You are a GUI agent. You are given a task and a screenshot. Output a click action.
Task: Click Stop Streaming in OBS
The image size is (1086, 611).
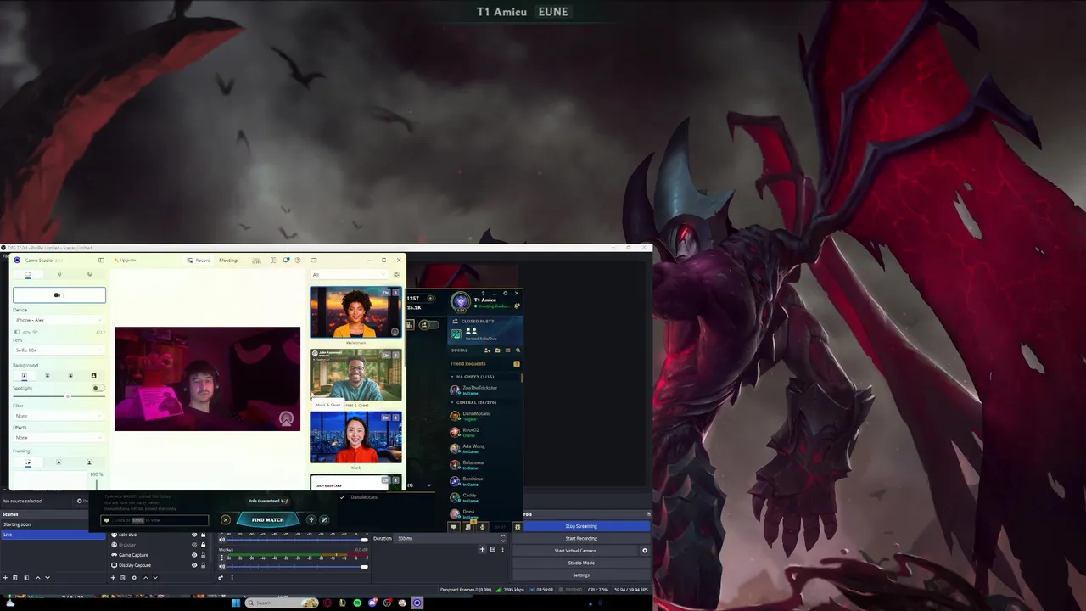581,526
